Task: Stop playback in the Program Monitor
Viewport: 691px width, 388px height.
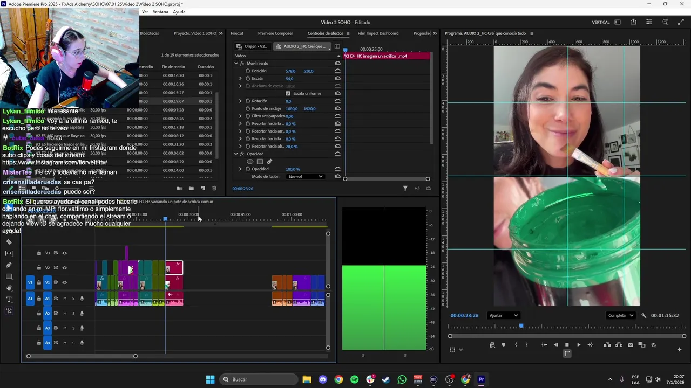Action: (x=567, y=345)
